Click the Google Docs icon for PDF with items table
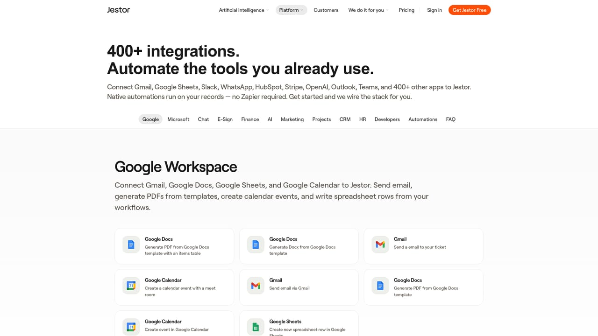Screen dimensions: 598x336 coord(131,245)
